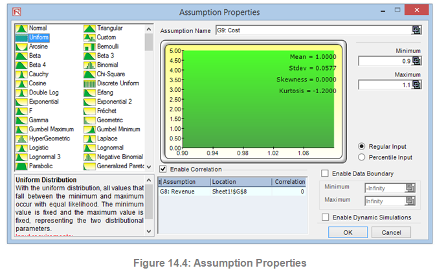Pick the Gumbel Maximum distribution icon
This screenshot has height=277, width=446.
21,129
